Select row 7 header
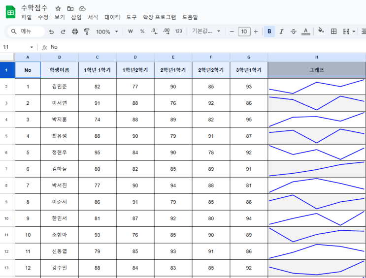Screen dimensions: 366x278 coord(6,169)
